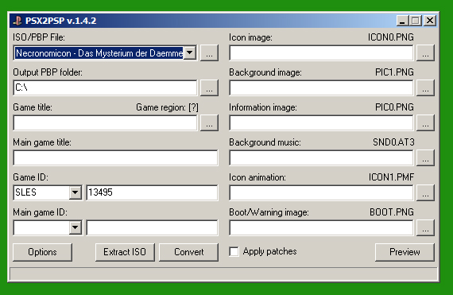
Task: Click Extract ISO button
Action: coord(125,252)
